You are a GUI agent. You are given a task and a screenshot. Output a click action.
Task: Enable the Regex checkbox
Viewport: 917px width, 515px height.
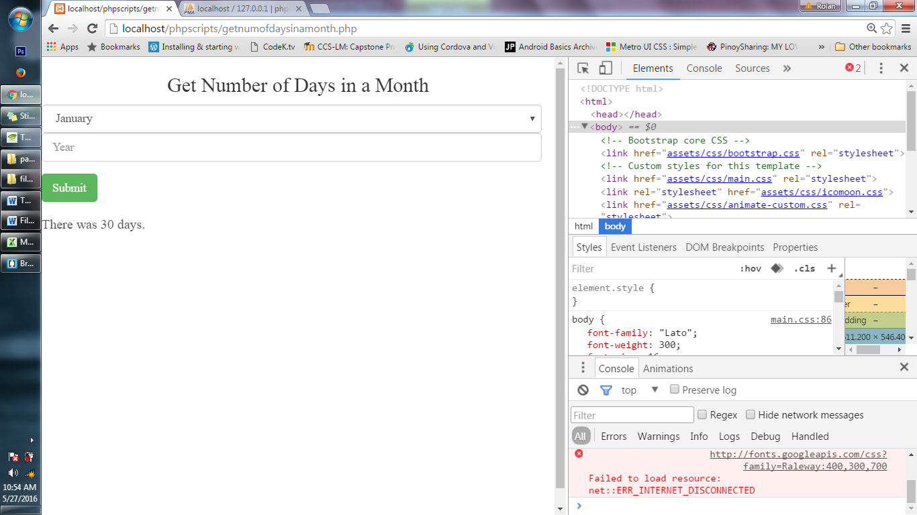point(702,414)
